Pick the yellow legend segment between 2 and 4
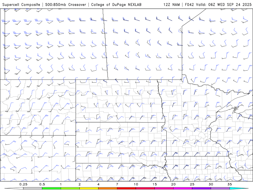253x190 pixels. (89, 188)
